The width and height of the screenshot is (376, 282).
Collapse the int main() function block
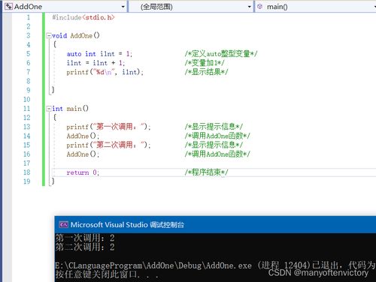coord(49,109)
